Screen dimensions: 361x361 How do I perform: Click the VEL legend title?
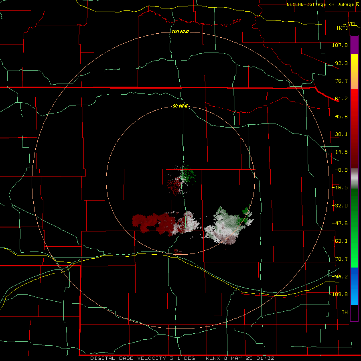352,24
